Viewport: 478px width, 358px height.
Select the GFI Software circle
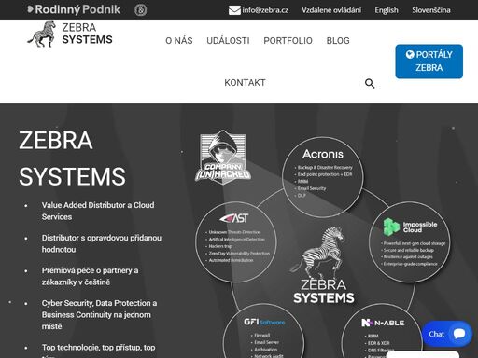tap(264, 331)
